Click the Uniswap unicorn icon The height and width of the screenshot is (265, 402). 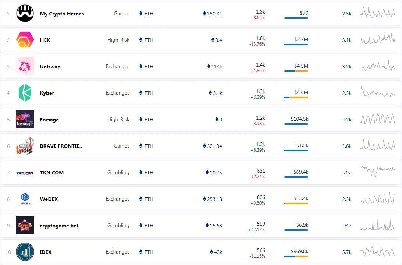pyautogui.click(x=25, y=66)
